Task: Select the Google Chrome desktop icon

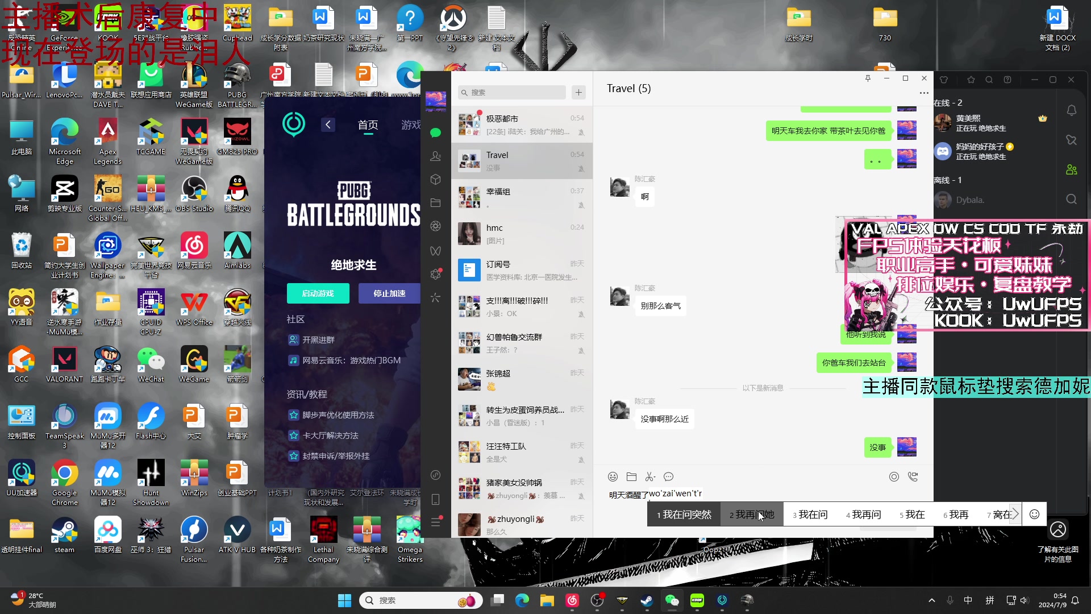Action: coord(64,483)
